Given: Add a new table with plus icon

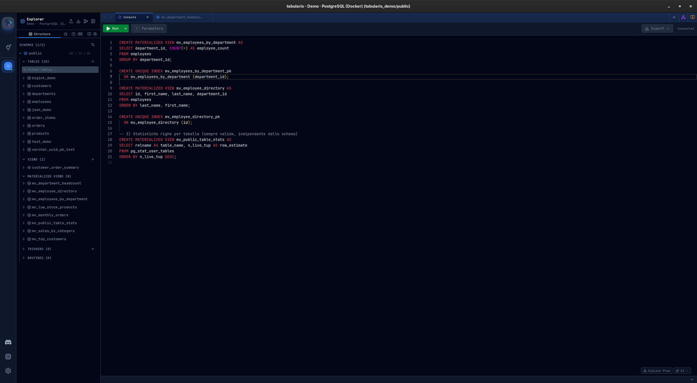Looking at the screenshot, I should tap(93, 61).
